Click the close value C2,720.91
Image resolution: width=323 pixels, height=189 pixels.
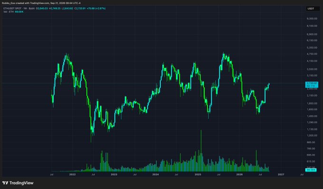point(80,9)
